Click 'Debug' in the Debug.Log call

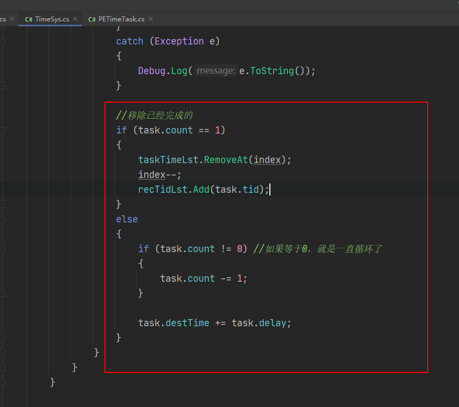point(152,71)
